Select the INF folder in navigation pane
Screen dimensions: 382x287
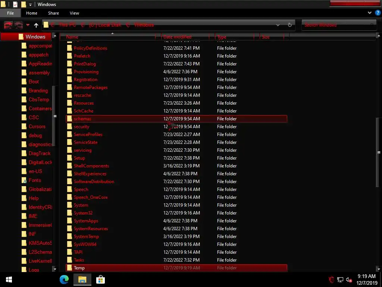[x=32, y=234]
